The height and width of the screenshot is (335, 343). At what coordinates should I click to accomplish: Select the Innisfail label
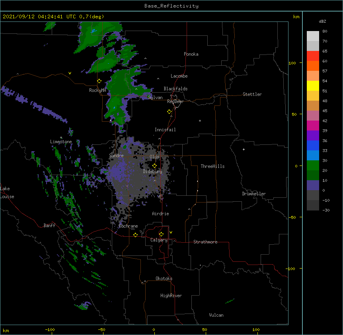tap(165, 130)
